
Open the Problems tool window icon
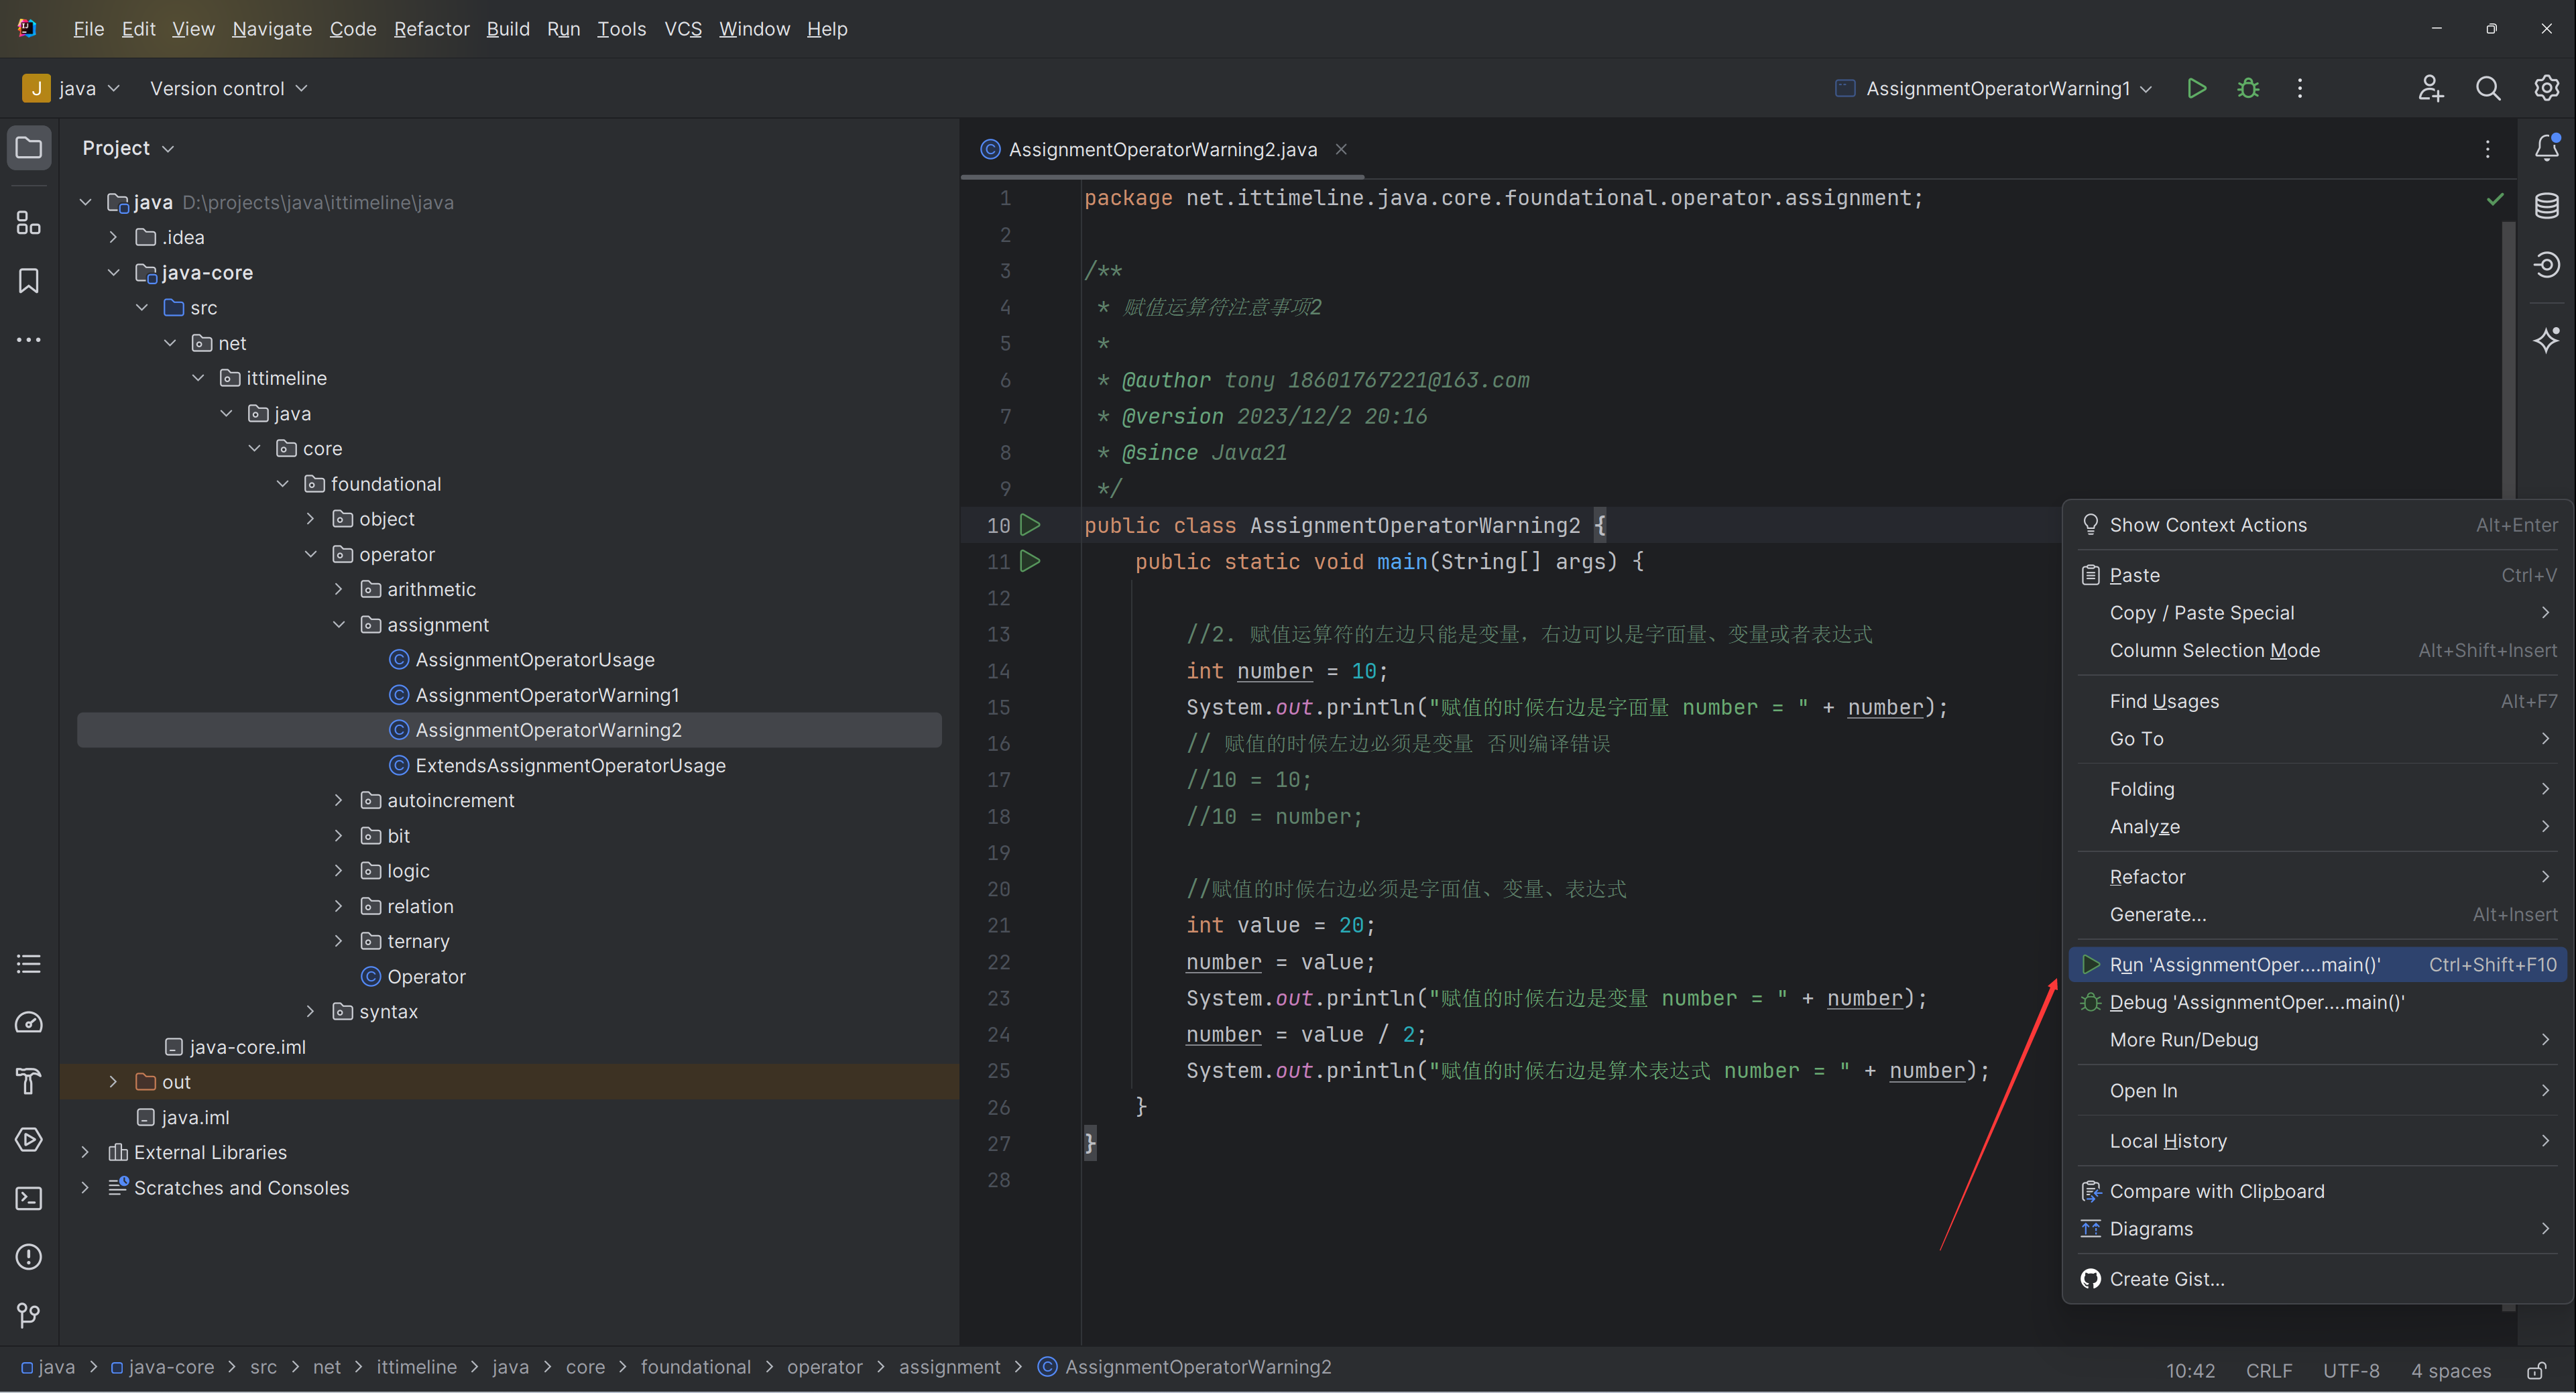pos(29,1257)
